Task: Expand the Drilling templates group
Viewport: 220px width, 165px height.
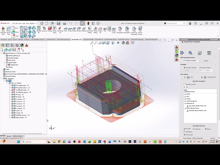Action: tap(185, 99)
